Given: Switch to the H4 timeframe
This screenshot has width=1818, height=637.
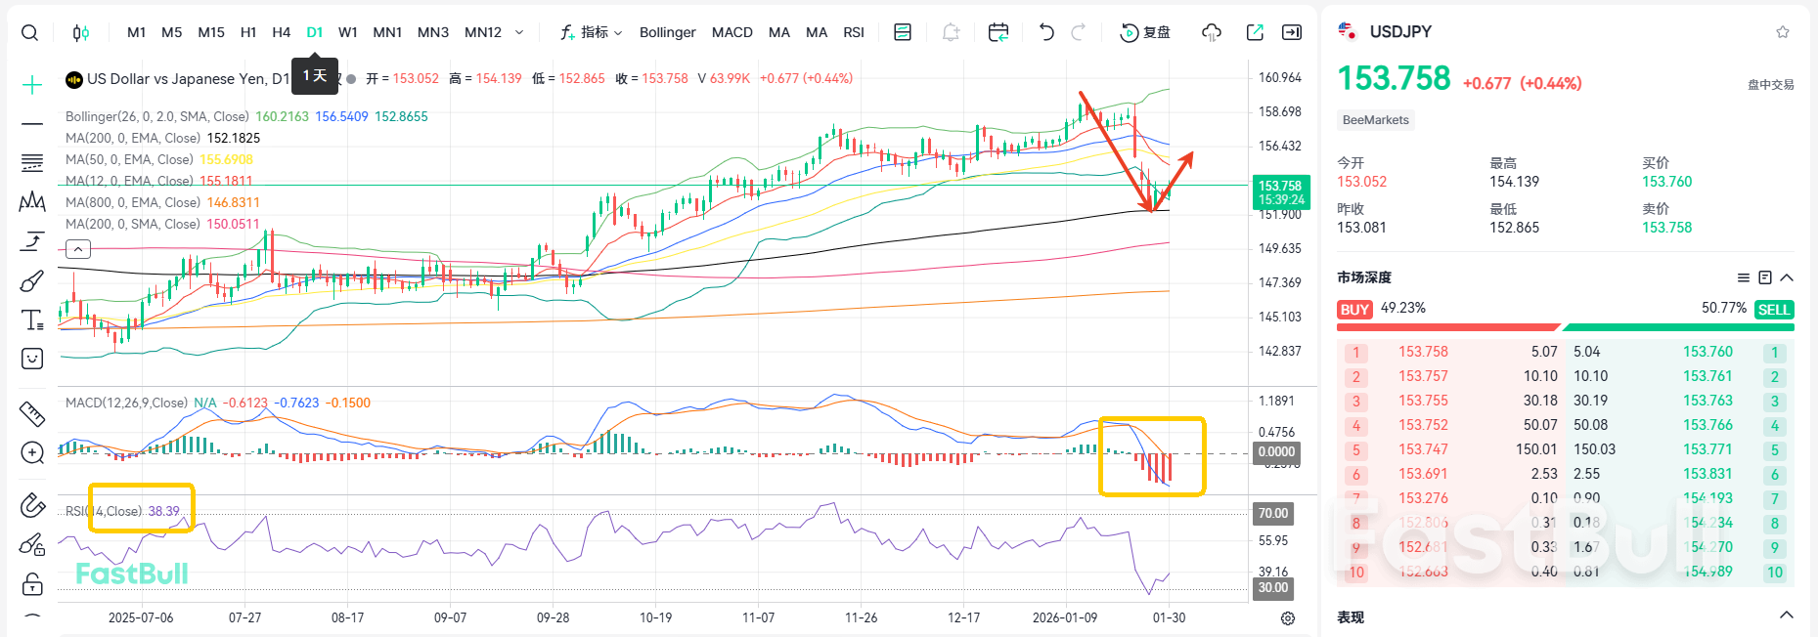Looking at the screenshot, I should (x=281, y=32).
